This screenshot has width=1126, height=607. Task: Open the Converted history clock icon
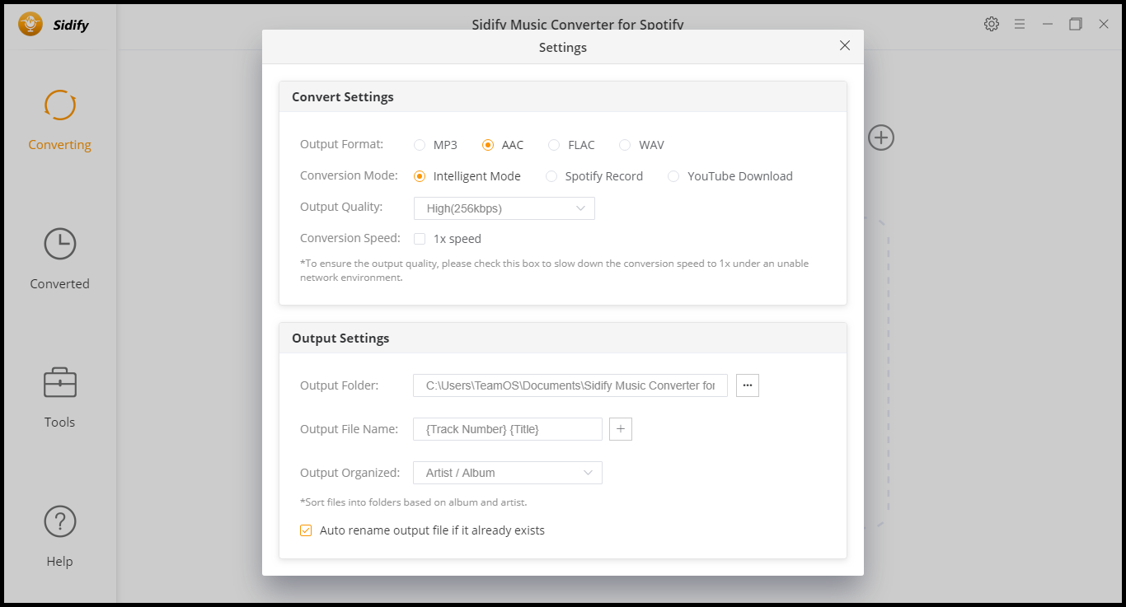point(59,244)
